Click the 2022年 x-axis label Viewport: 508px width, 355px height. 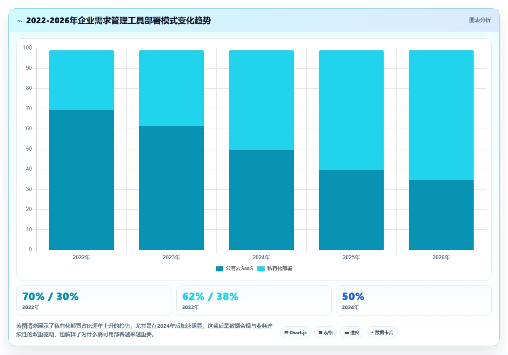pos(81,257)
